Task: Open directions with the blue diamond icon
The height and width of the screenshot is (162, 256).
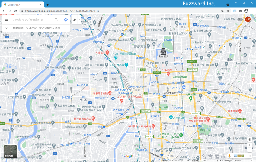Action: click(x=66, y=20)
